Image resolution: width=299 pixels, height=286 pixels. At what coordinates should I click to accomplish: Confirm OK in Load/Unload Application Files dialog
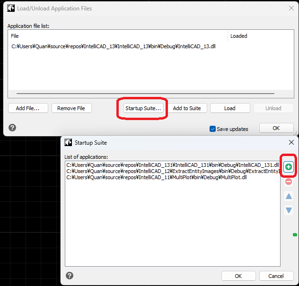coord(276,128)
